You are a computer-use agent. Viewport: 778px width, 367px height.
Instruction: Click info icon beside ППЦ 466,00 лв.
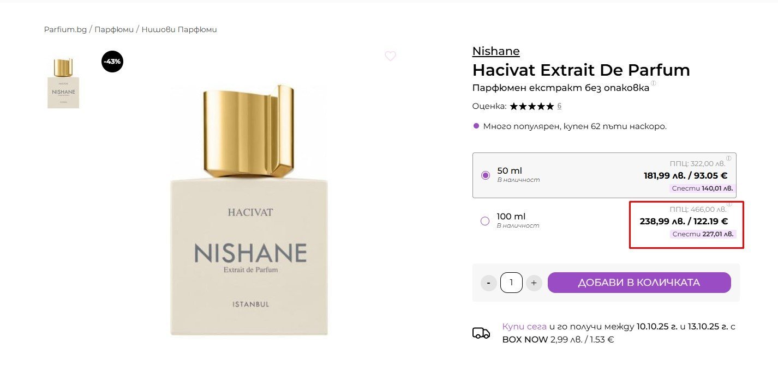click(x=729, y=204)
